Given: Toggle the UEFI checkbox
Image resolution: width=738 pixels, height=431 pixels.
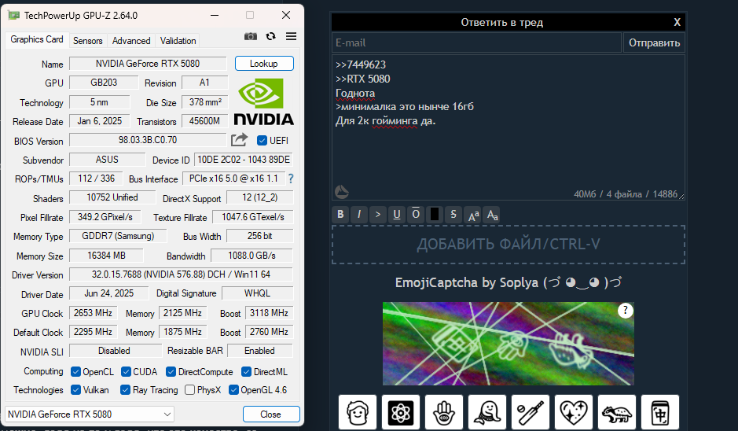Looking at the screenshot, I should click(x=263, y=140).
